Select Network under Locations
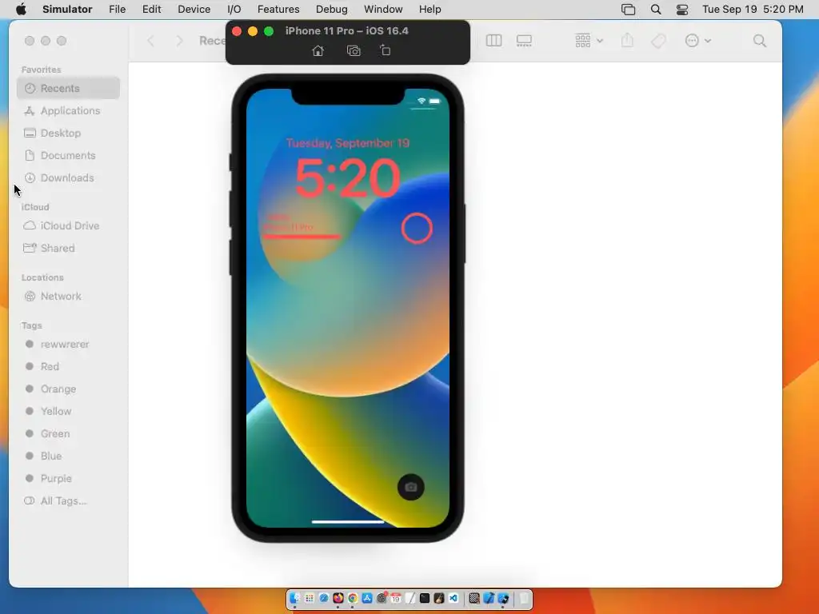Image resolution: width=819 pixels, height=614 pixels. point(69,296)
